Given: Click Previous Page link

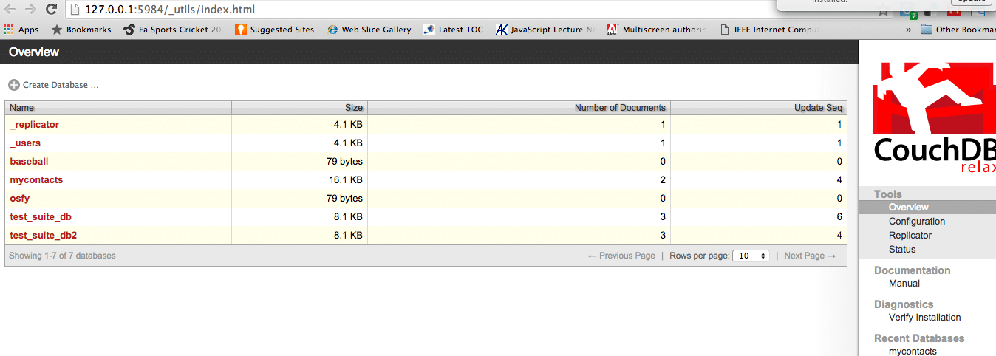Looking at the screenshot, I should pyautogui.click(x=621, y=256).
